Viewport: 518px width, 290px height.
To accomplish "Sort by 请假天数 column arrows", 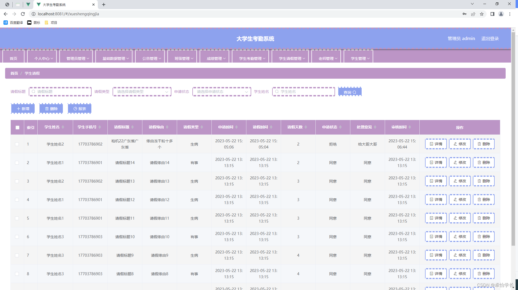I will (306, 127).
